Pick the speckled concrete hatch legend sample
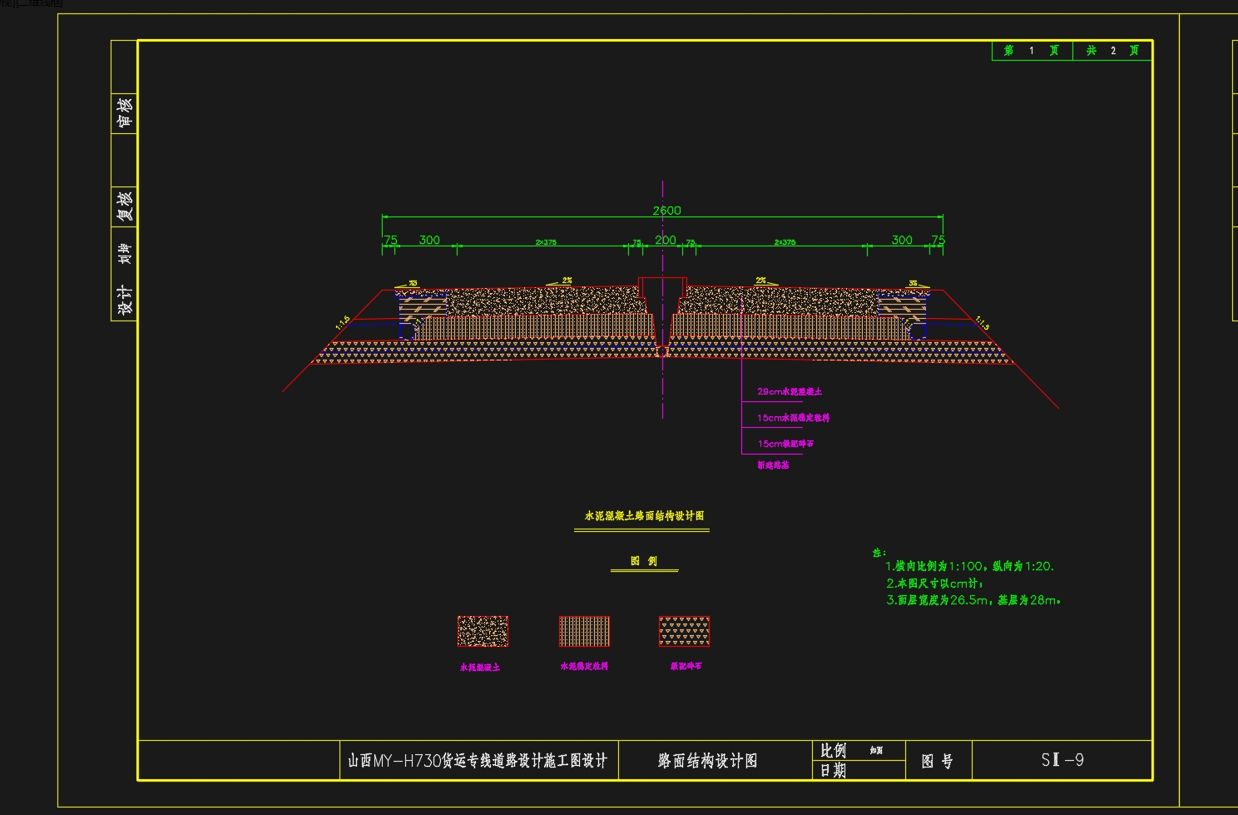The height and width of the screenshot is (815, 1238). [483, 632]
